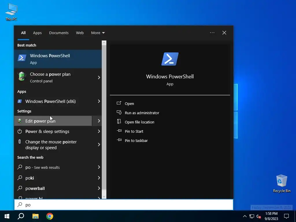Open the Windows Start menu button
296x222 pixels.
(7, 216)
